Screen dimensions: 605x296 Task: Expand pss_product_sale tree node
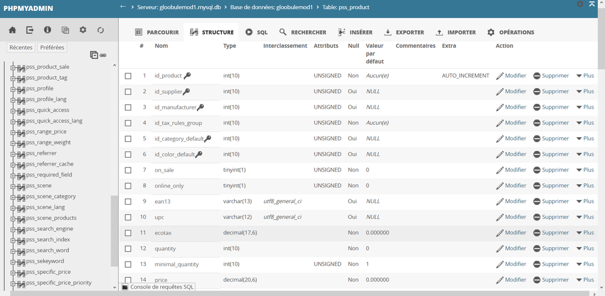13,68
